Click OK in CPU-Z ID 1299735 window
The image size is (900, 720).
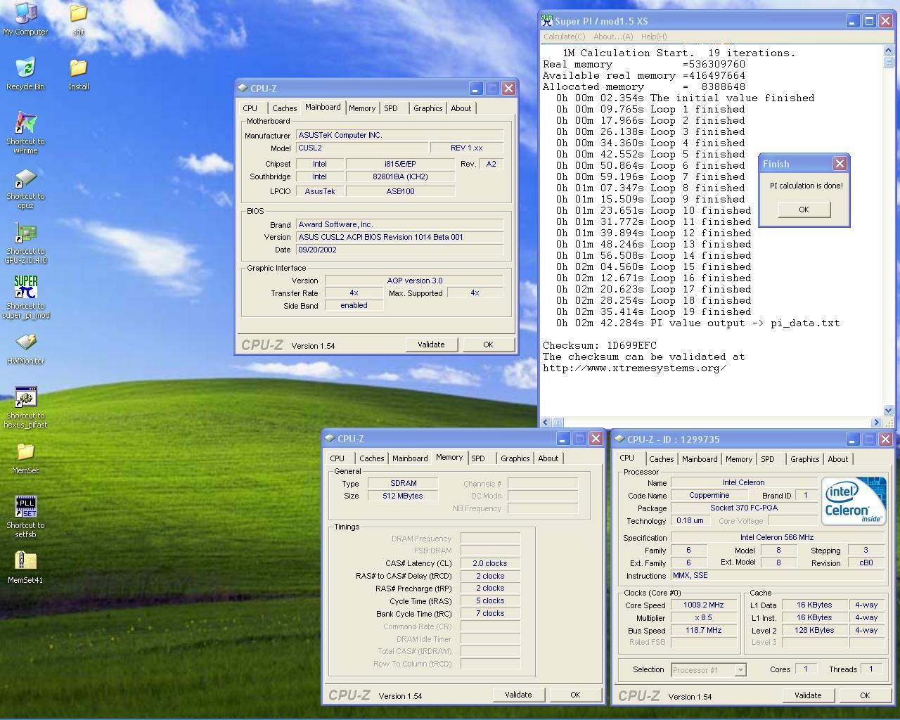865,695
